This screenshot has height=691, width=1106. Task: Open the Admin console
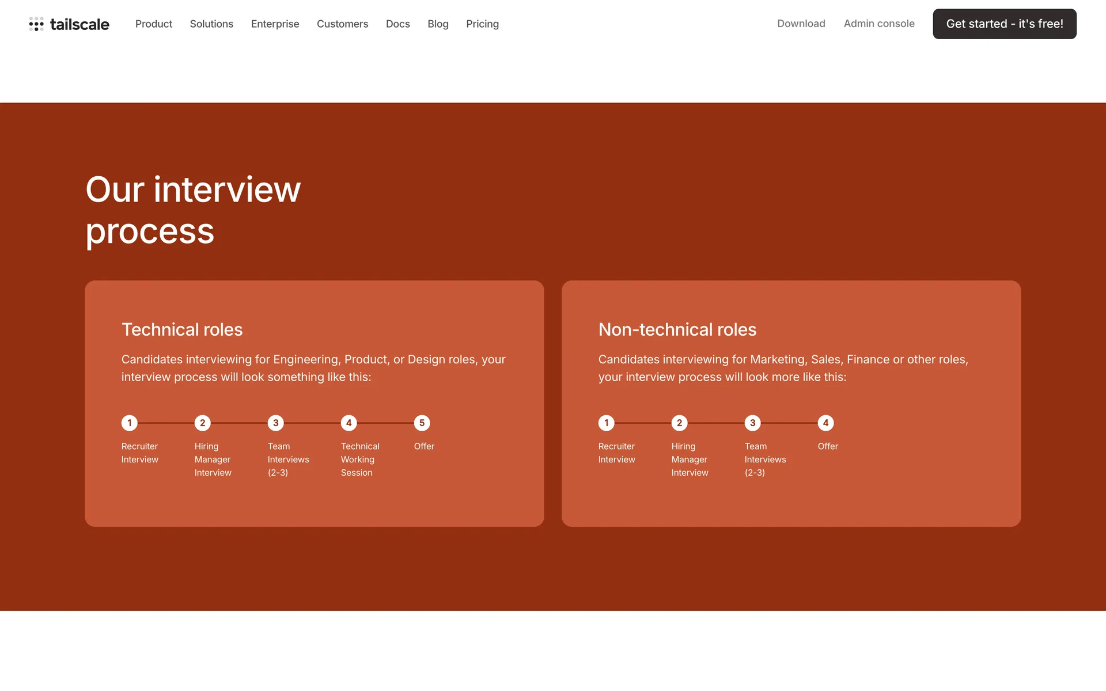pos(879,24)
